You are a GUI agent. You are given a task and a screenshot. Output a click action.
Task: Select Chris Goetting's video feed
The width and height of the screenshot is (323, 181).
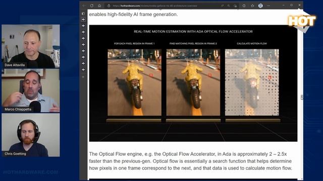31,135
